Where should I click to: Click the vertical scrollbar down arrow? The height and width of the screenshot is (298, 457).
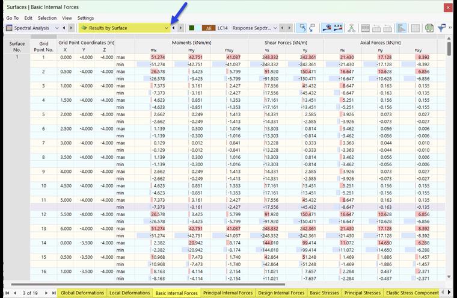(449, 277)
